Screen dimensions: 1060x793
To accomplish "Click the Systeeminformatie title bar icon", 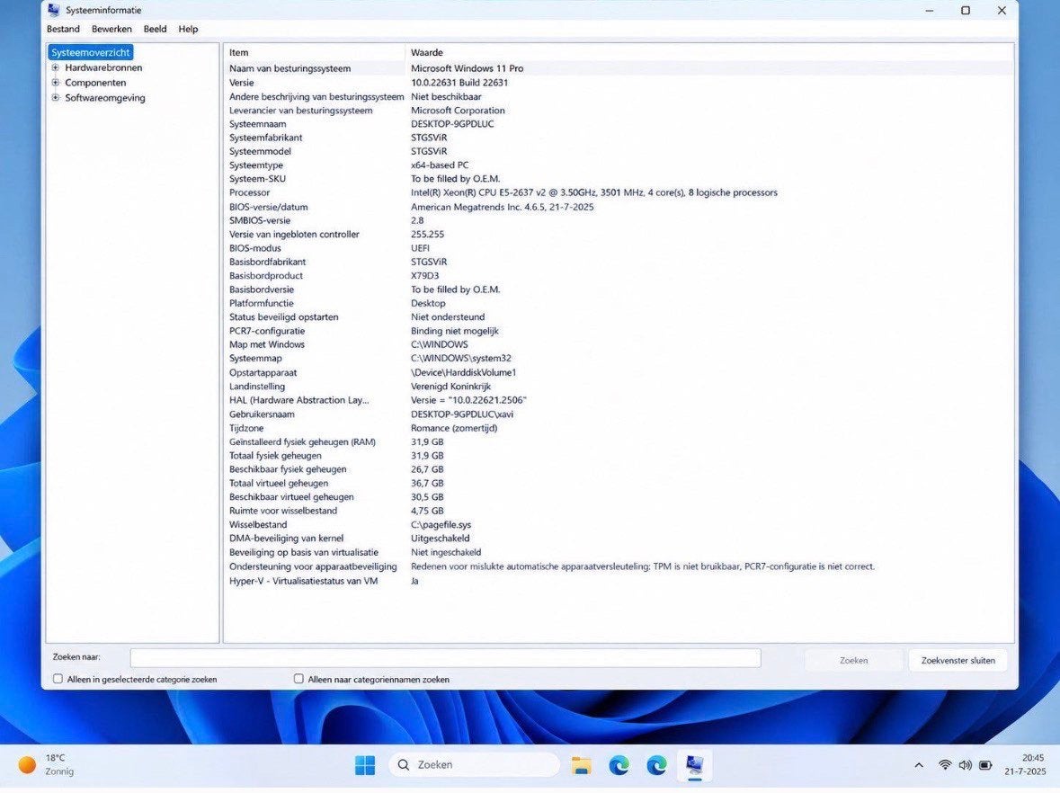I will tap(54, 10).
